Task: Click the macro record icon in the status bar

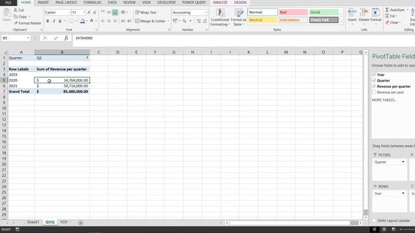Action: coord(18,229)
